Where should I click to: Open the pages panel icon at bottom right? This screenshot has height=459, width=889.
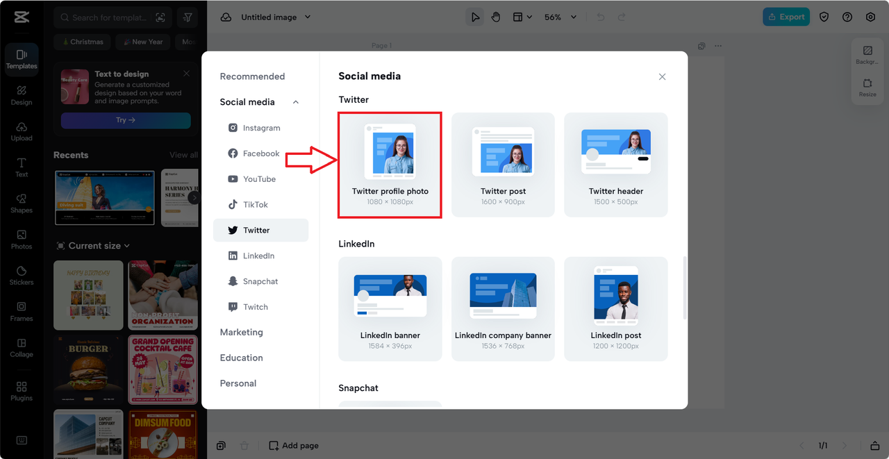875,446
